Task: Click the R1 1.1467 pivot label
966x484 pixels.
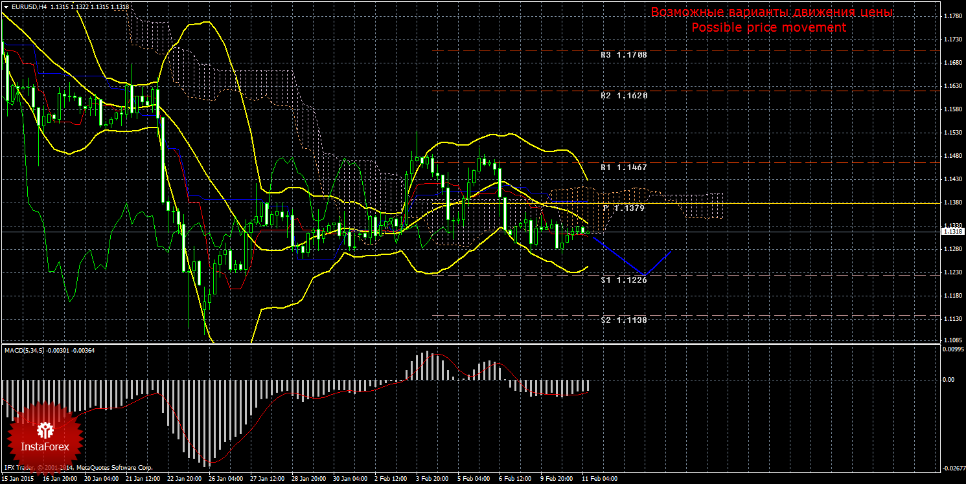Action: (623, 168)
